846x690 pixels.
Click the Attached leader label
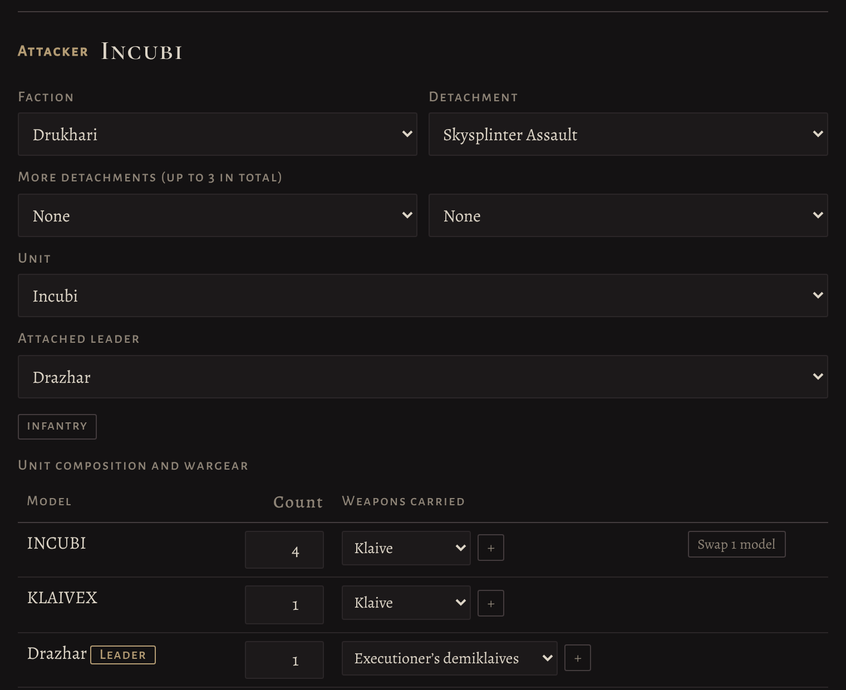click(x=78, y=338)
